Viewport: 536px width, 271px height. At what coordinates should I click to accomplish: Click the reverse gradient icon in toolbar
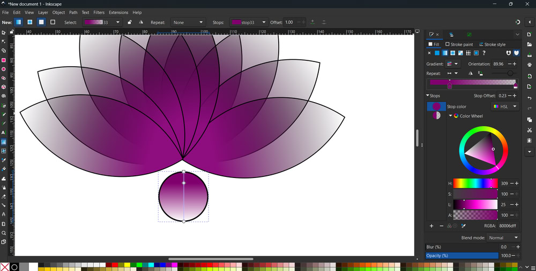coord(141,22)
